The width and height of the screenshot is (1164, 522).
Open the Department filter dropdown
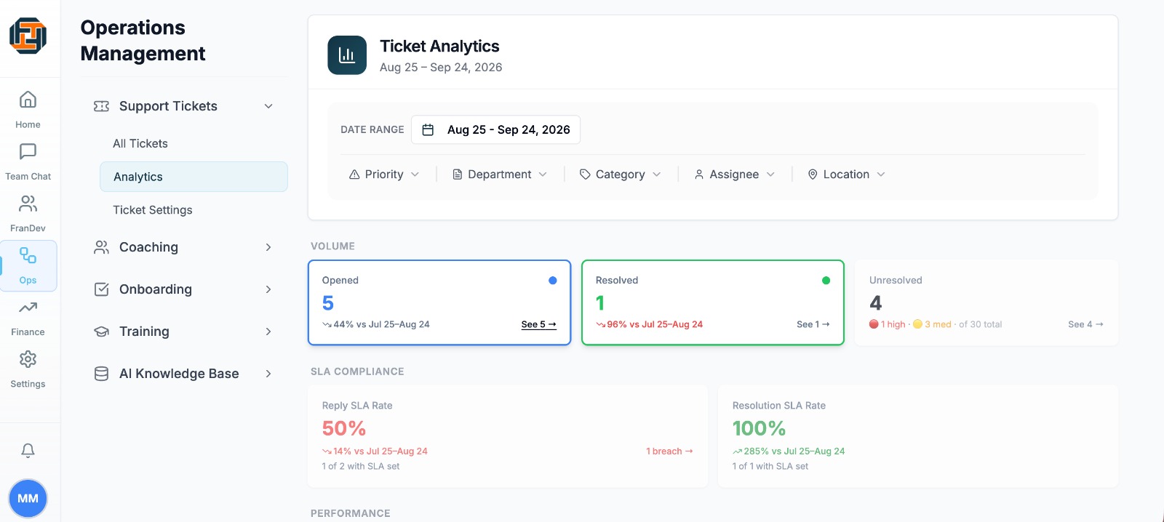(x=500, y=174)
